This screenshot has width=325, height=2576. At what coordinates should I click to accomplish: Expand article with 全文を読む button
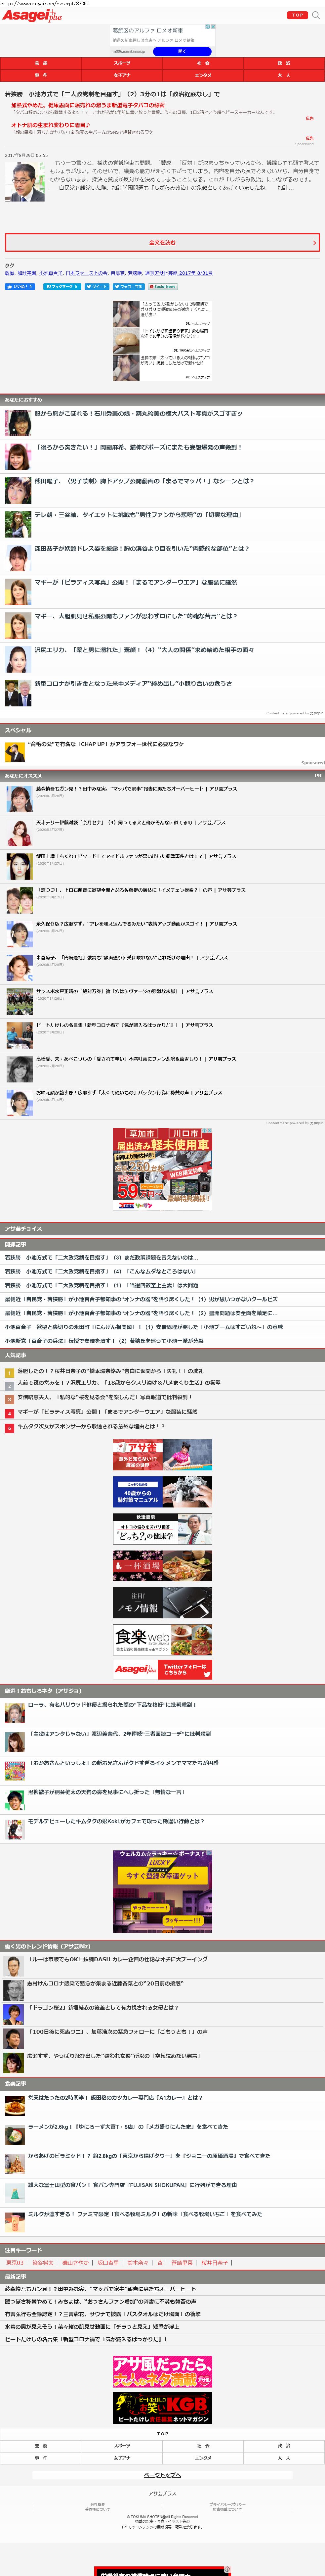coord(162,242)
